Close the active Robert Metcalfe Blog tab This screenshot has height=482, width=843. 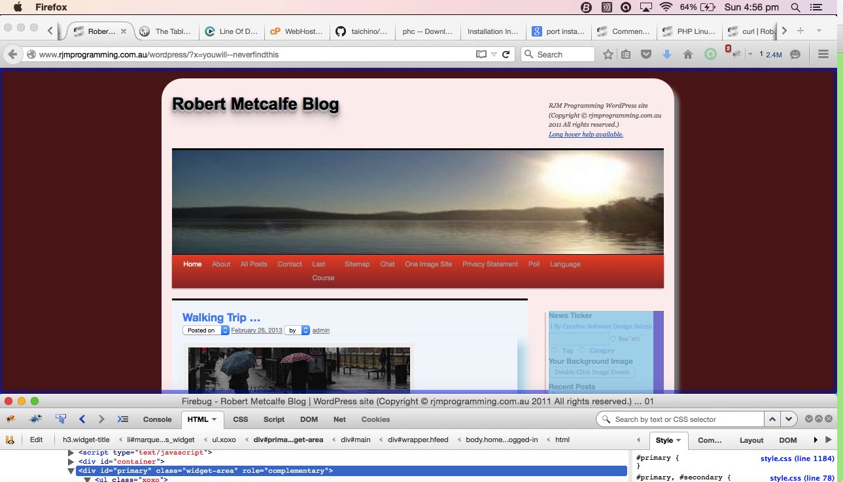coord(124,31)
